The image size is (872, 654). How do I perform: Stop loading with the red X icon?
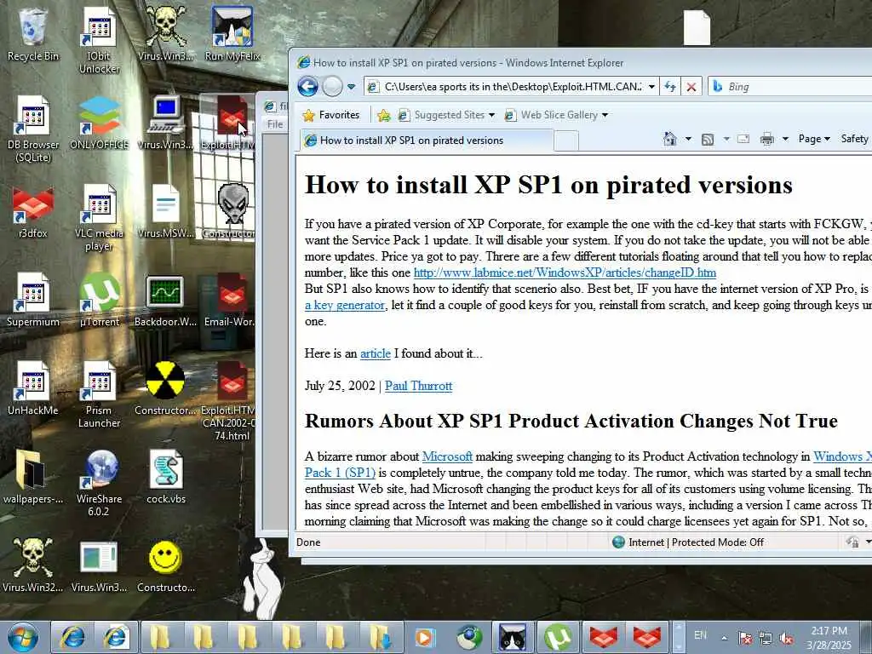point(691,87)
